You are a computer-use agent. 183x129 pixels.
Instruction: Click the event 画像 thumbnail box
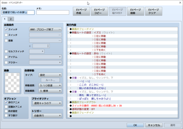[x=12, y=83]
